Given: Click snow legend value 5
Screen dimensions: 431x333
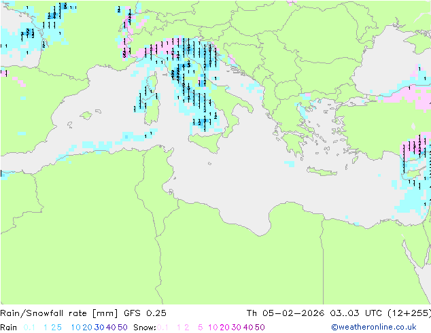Looking at the screenshot, I should 201,328.
